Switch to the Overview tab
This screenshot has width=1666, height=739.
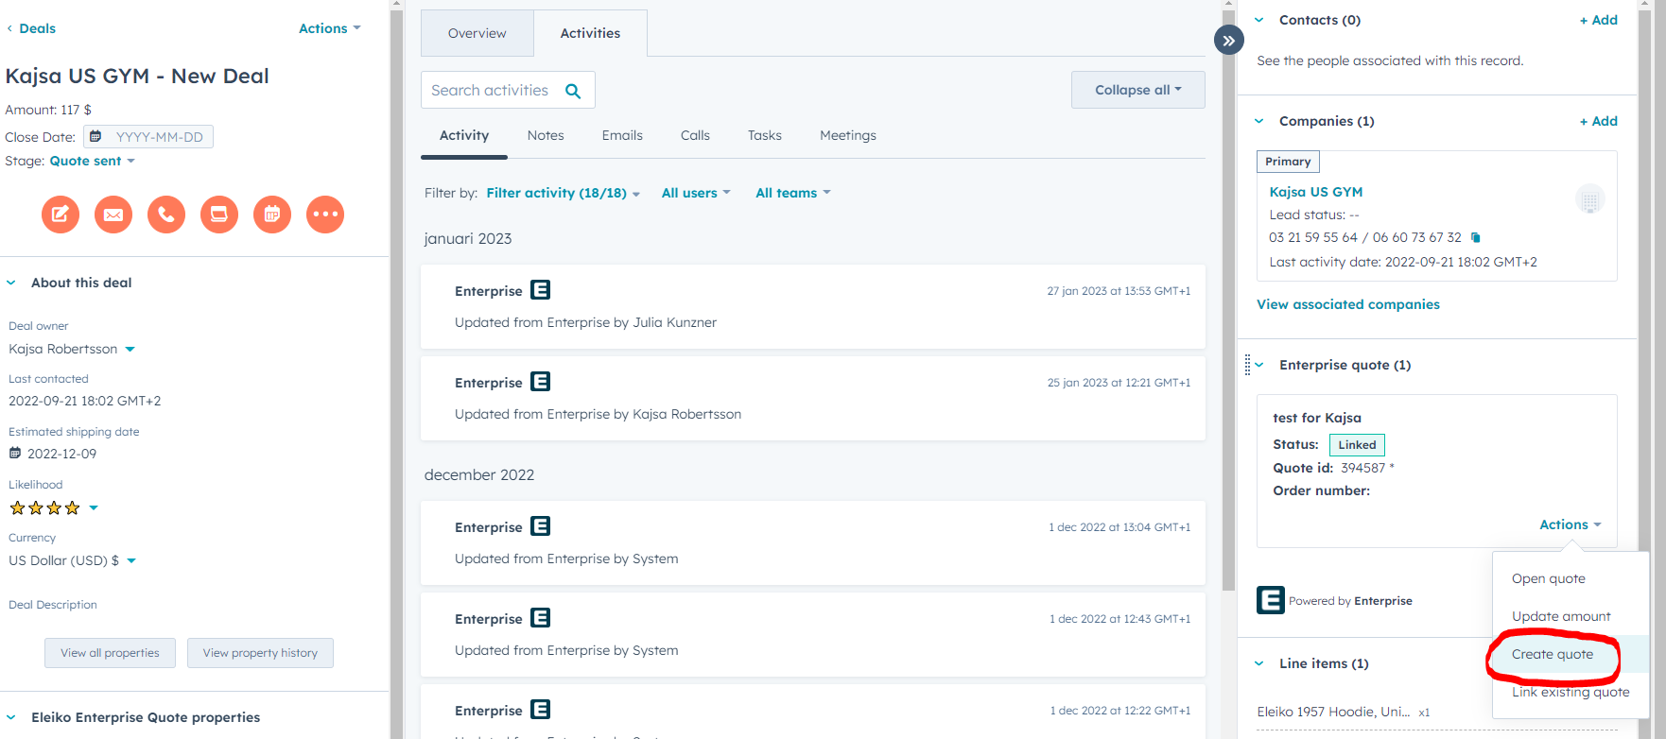[477, 33]
